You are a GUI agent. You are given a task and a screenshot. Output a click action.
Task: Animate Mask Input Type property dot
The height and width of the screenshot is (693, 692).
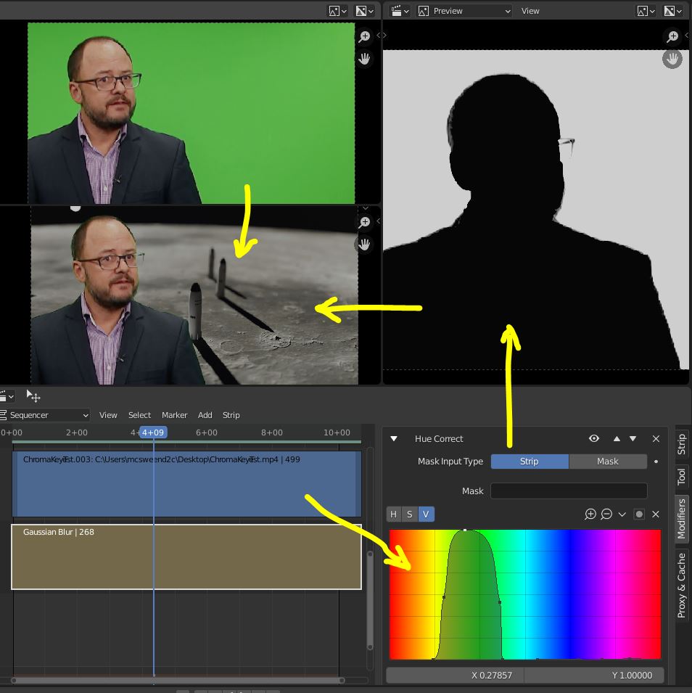pos(656,462)
